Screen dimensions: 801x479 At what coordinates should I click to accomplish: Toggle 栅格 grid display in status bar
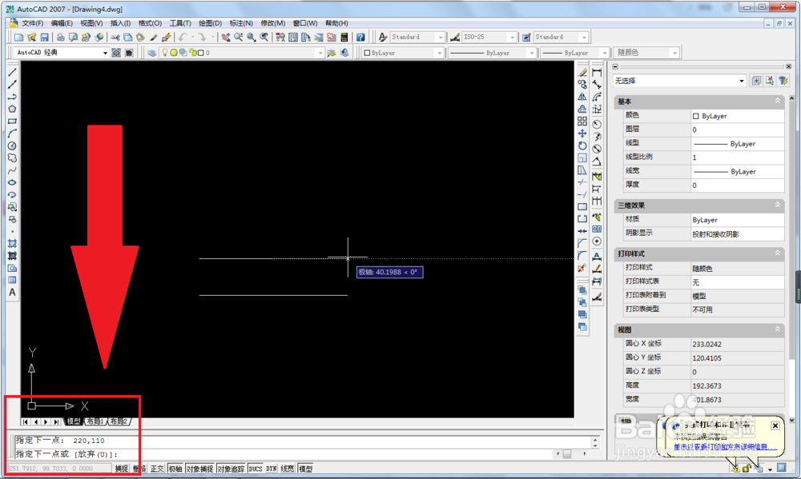click(x=139, y=469)
